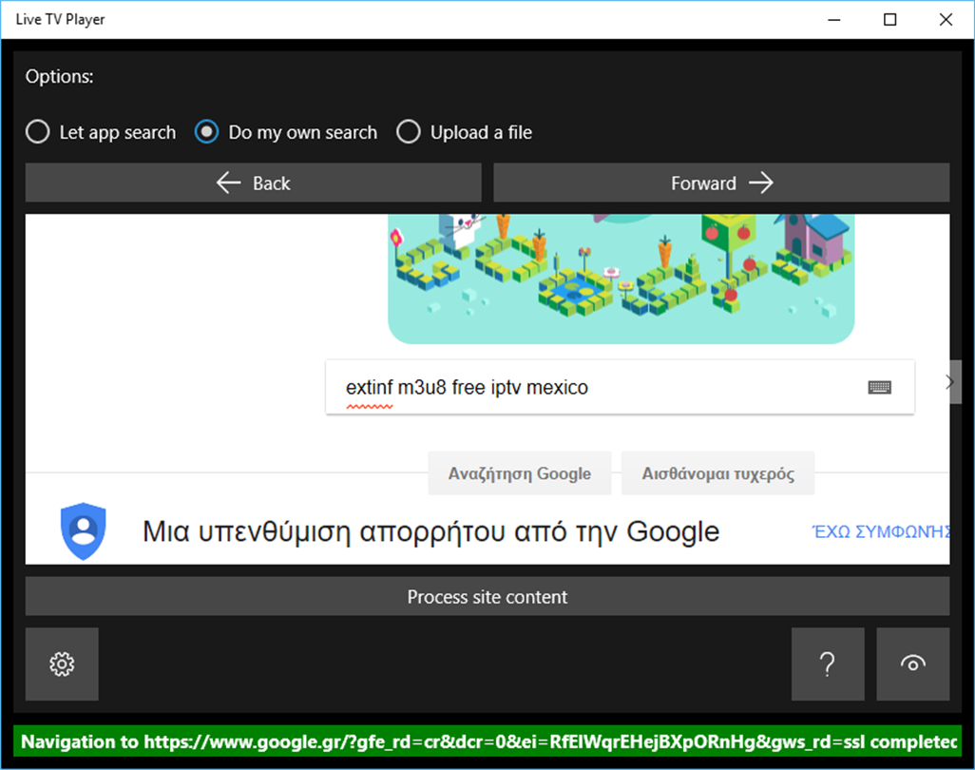
Task: Click the blue privacy shield icon
Action: (84, 531)
